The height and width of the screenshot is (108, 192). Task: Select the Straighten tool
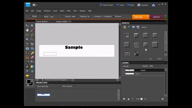tap(32, 49)
